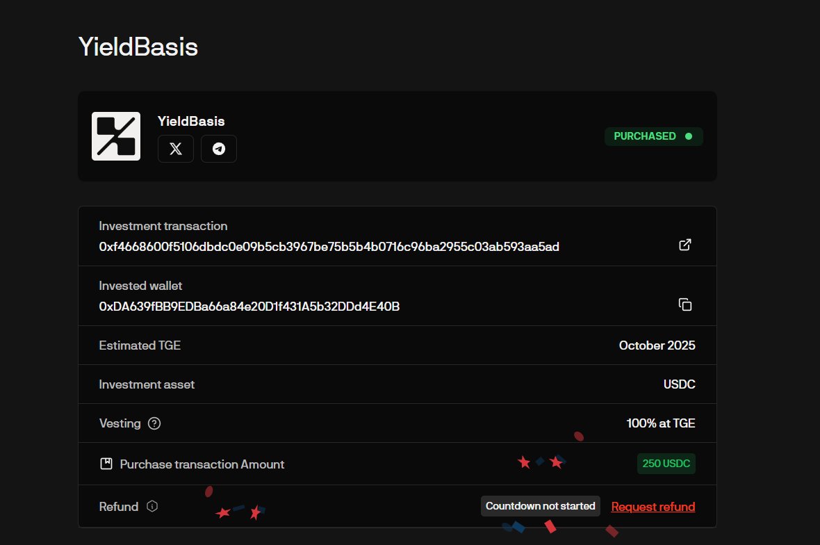Click the Purchase transaction Amount label
820x545 pixels.
[x=202, y=464]
